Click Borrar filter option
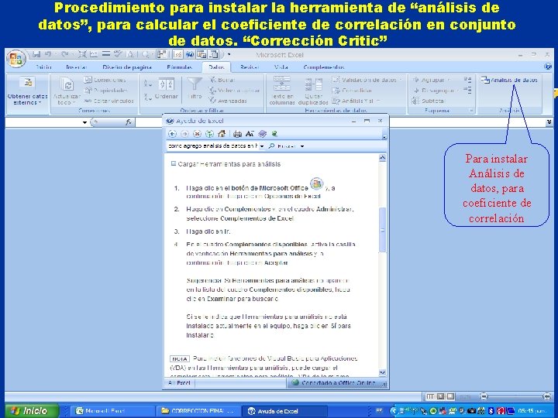The height and width of the screenshot is (418, 558). [222, 80]
